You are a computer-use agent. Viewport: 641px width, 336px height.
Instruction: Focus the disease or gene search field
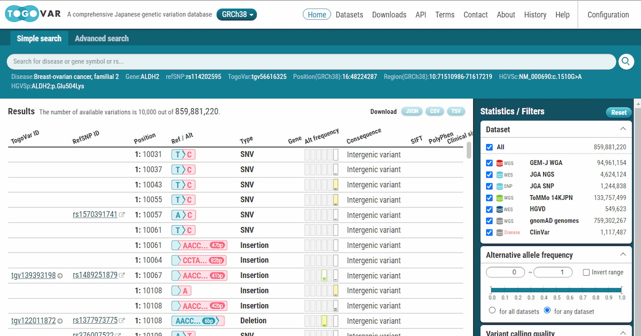coord(310,62)
